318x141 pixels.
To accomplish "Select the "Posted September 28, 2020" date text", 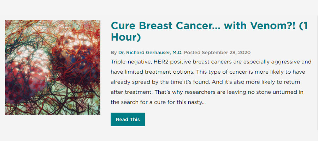I will coord(217,53).
